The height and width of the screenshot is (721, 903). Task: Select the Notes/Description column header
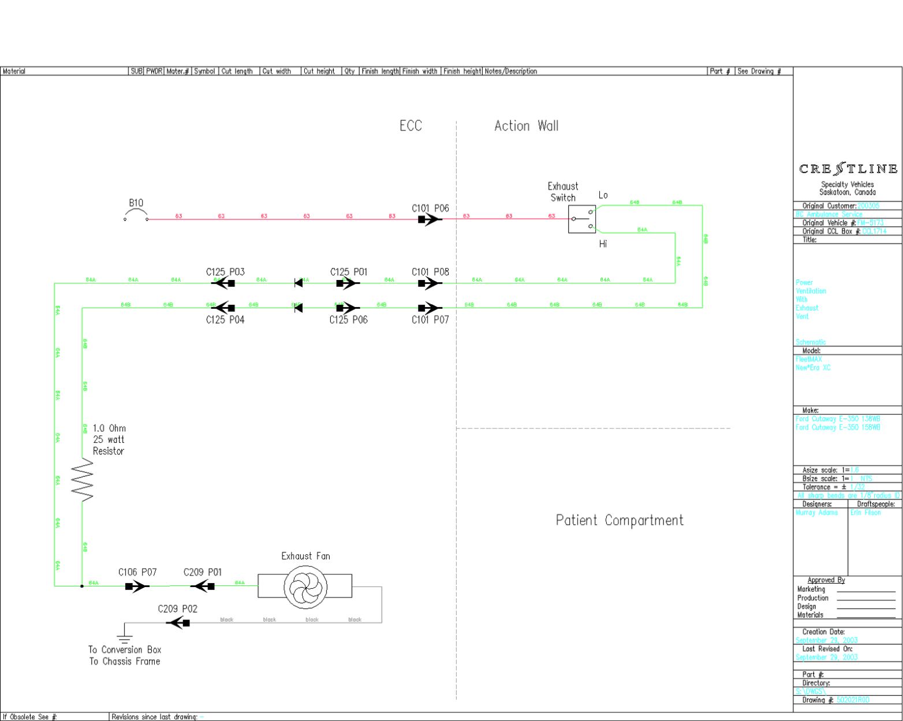click(x=511, y=72)
